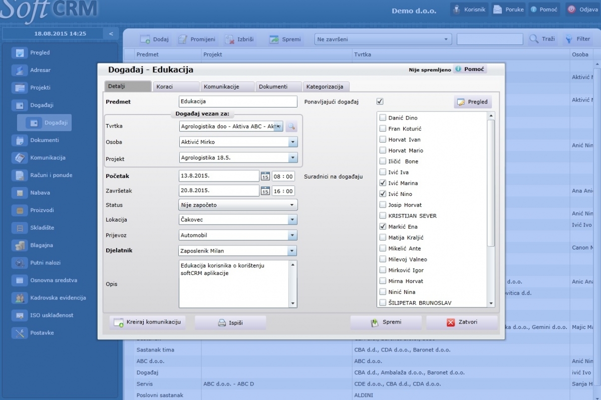Open the Ne završeni filter dropdown
This screenshot has height=400, width=601.
[x=383, y=39]
